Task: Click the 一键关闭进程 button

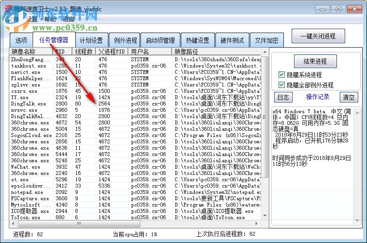Action: pyautogui.click(x=318, y=36)
